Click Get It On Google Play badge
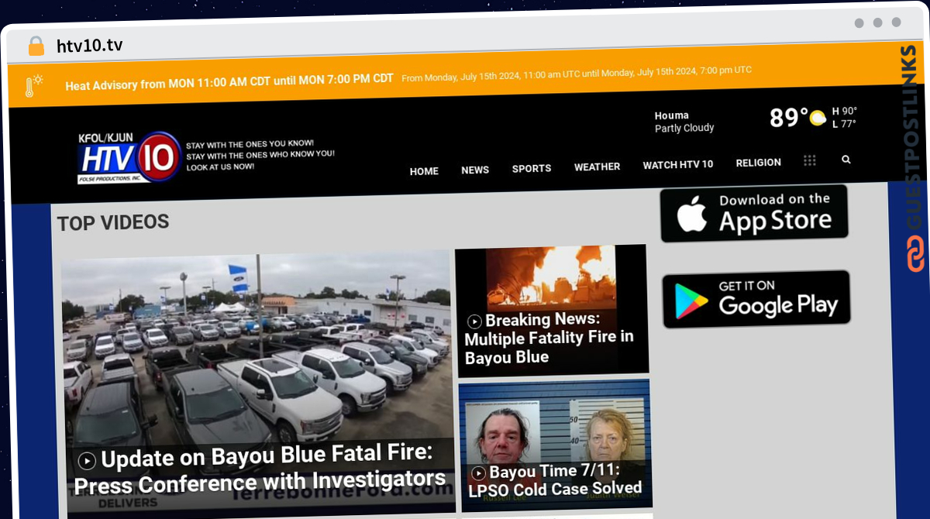Viewport: 930px width, 519px height. point(756,299)
